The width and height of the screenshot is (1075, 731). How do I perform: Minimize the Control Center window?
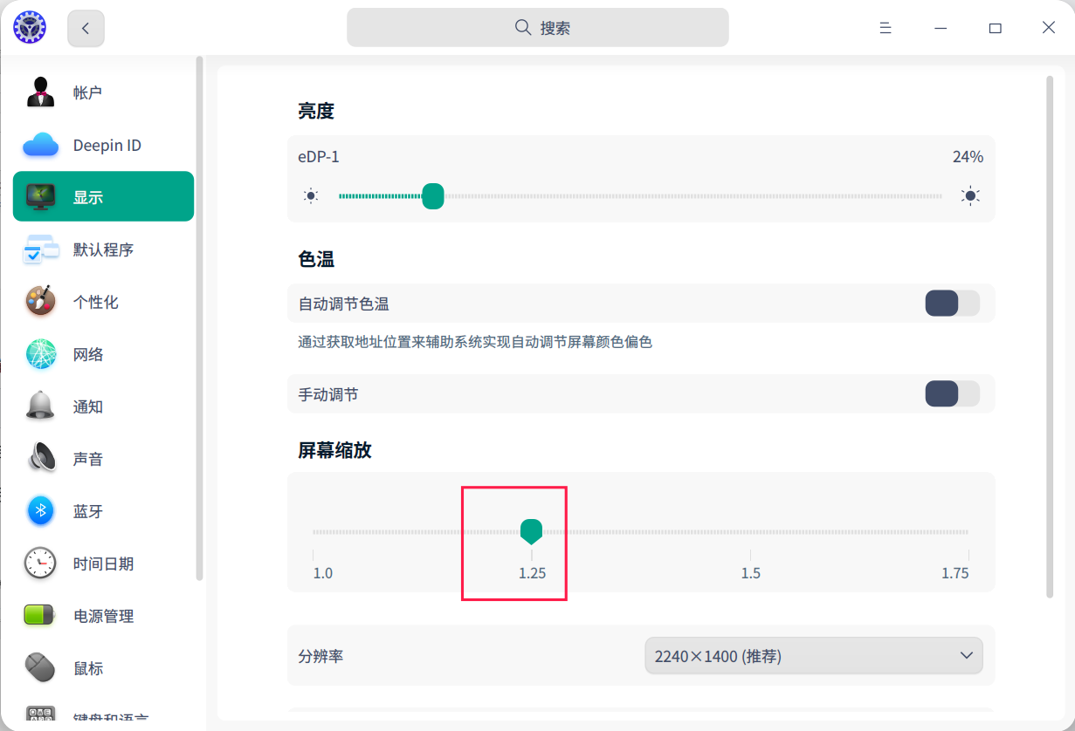(x=941, y=28)
